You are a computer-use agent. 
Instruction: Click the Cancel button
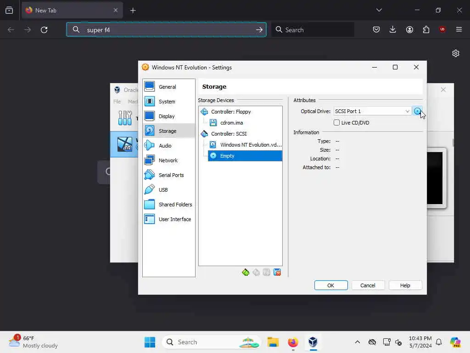point(368,285)
